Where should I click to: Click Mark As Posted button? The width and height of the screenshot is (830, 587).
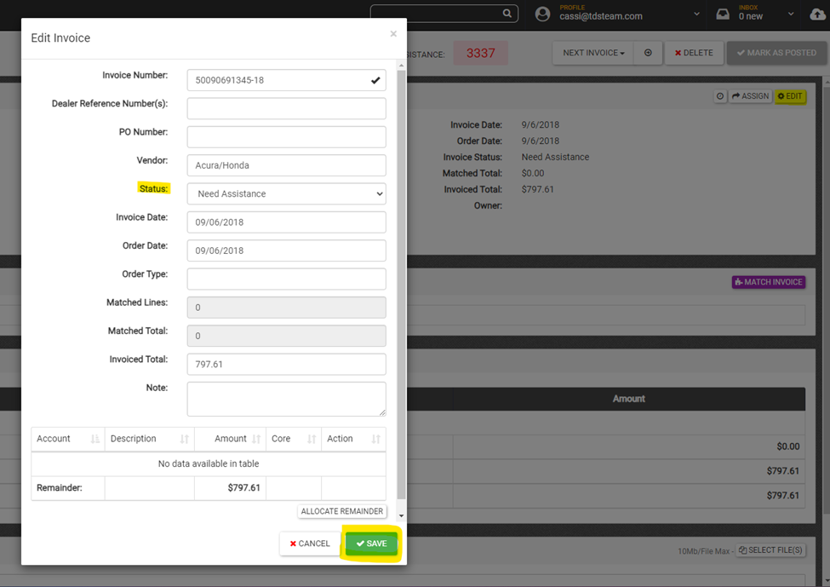click(776, 53)
